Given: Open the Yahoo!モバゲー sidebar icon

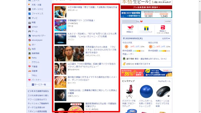Looking at the screenshot, I should pyautogui.click(x=30, y=36).
